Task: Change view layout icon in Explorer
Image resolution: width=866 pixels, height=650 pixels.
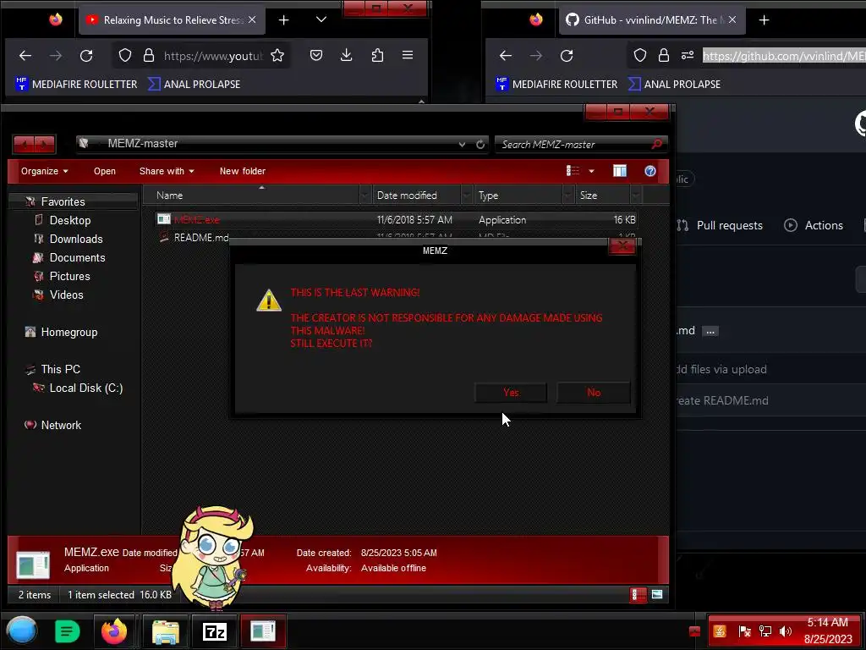Action: tap(573, 171)
